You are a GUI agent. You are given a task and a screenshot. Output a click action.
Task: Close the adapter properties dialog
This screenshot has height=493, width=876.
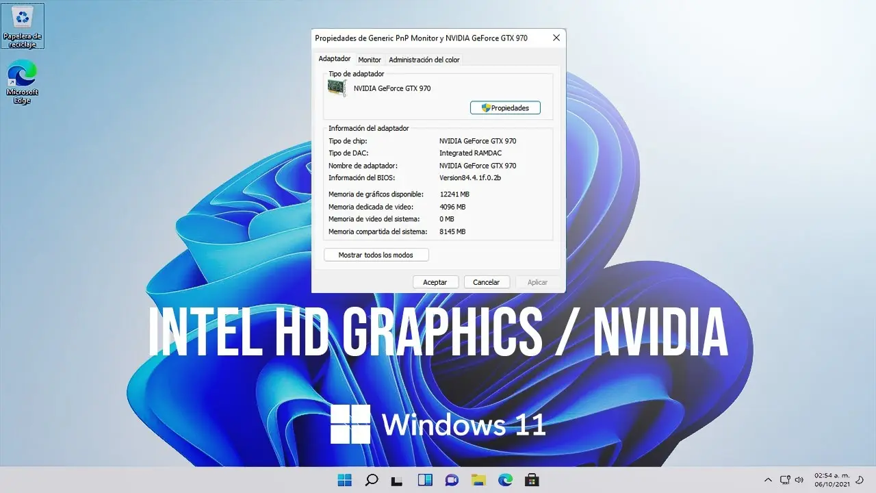556,38
